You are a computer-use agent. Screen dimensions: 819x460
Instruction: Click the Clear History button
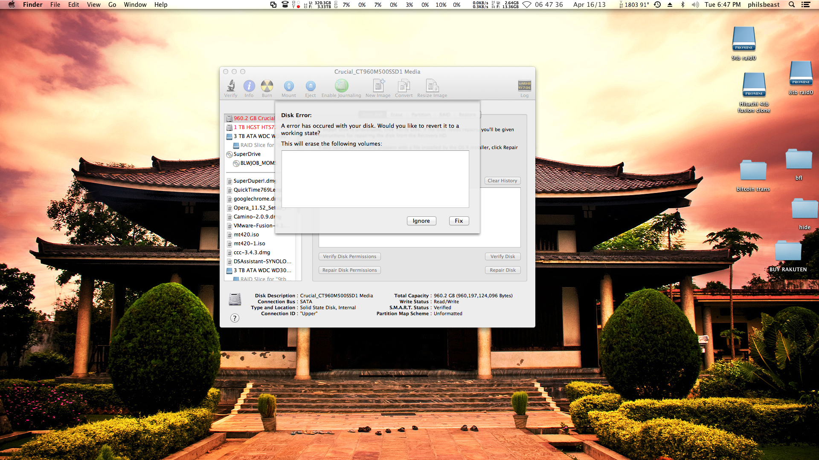(x=502, y=181)
